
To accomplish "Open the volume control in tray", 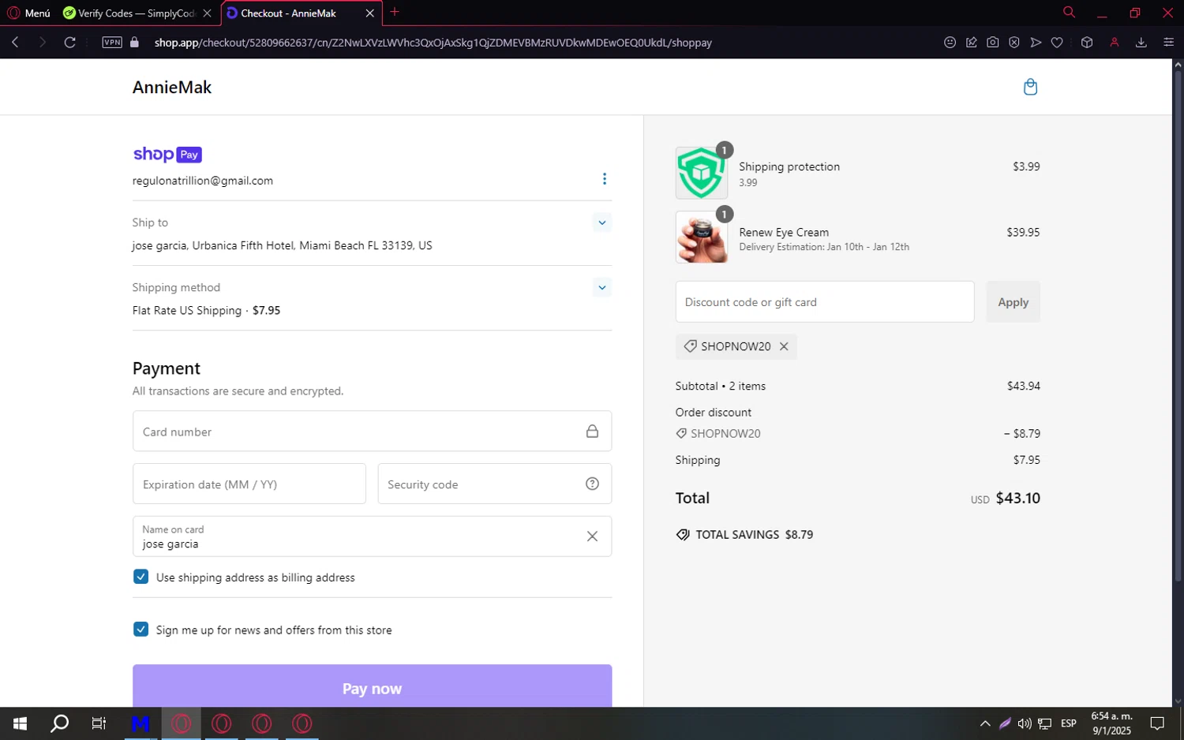I will point(1025,723).
